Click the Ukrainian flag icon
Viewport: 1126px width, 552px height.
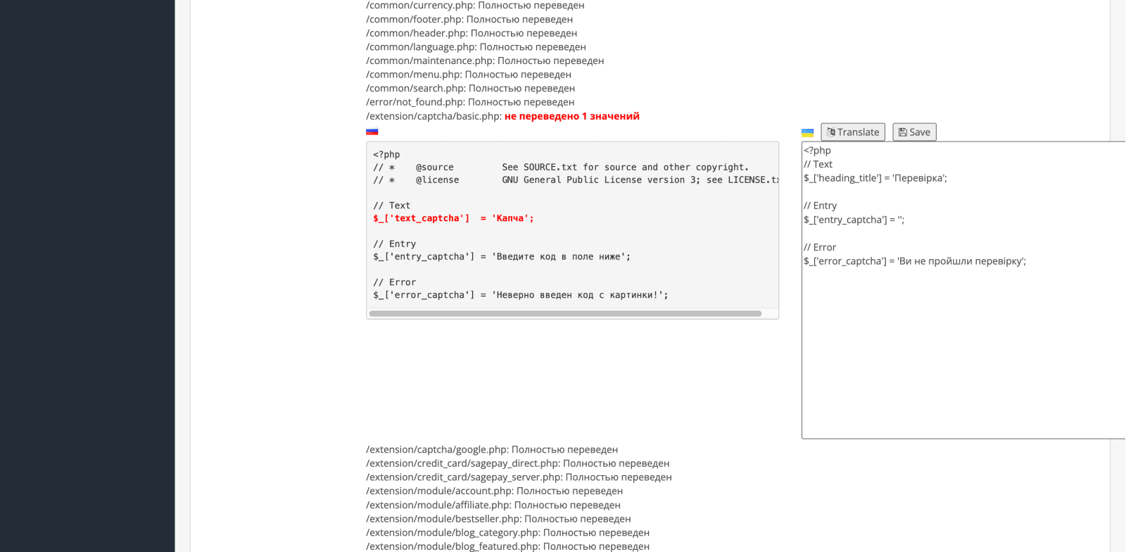(808, 132)
